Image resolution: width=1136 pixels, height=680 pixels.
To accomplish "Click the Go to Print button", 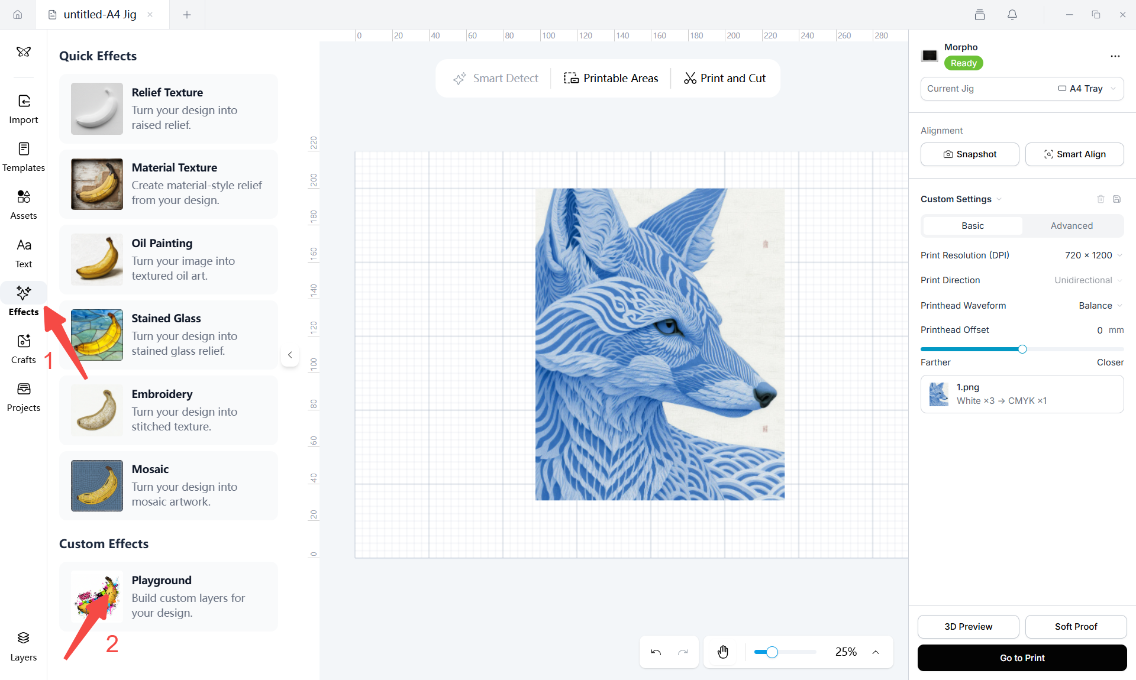I will coord(1022,658).
